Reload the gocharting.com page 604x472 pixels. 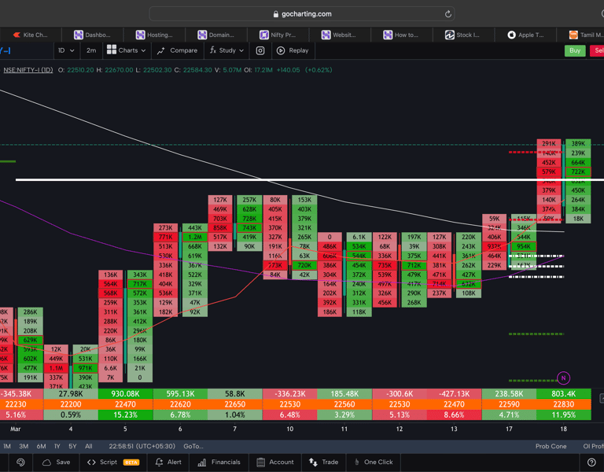pyautogui.click(x=447, y=14)
